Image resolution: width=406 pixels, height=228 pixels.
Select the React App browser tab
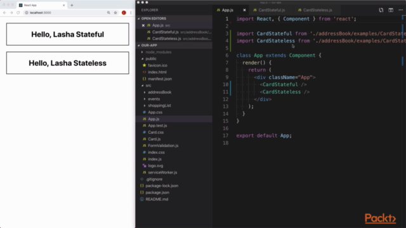click(x=41, y=5)
